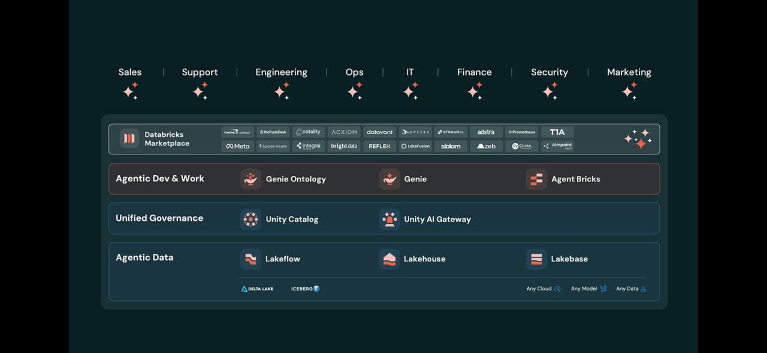
Task: Click the Celebal logo tile
Action: click(521, 146)
